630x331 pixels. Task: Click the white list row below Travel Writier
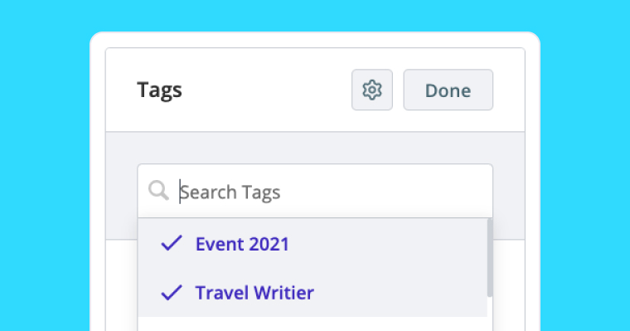pyautogui.click(x=313, y=324)
